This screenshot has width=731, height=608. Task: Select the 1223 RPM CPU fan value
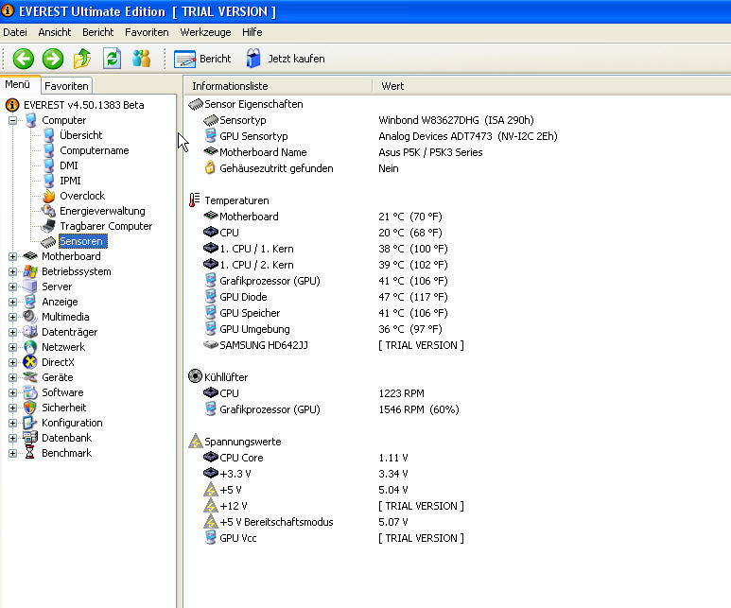pos(401,393)
